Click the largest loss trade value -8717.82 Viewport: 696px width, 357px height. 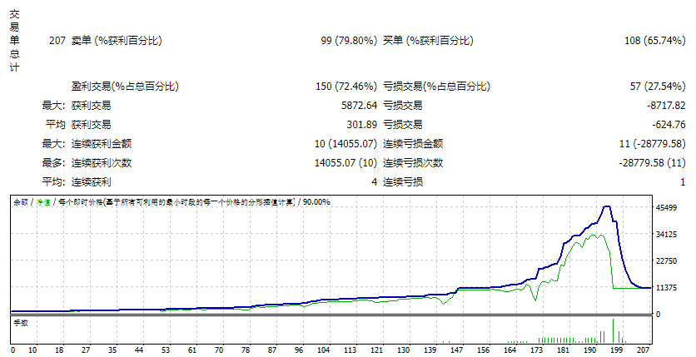click(666, 106)
